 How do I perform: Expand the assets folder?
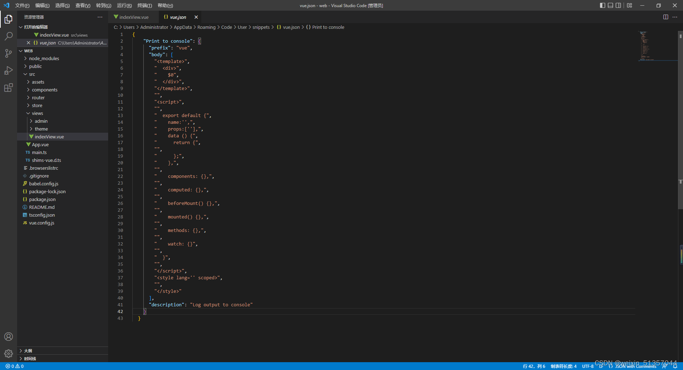point(63,82)
